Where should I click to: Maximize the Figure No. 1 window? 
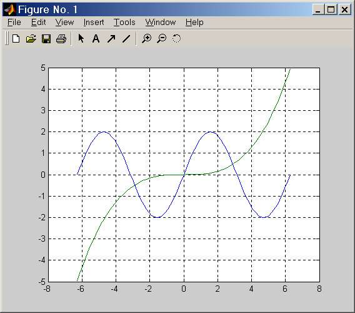tap(331, 10)
